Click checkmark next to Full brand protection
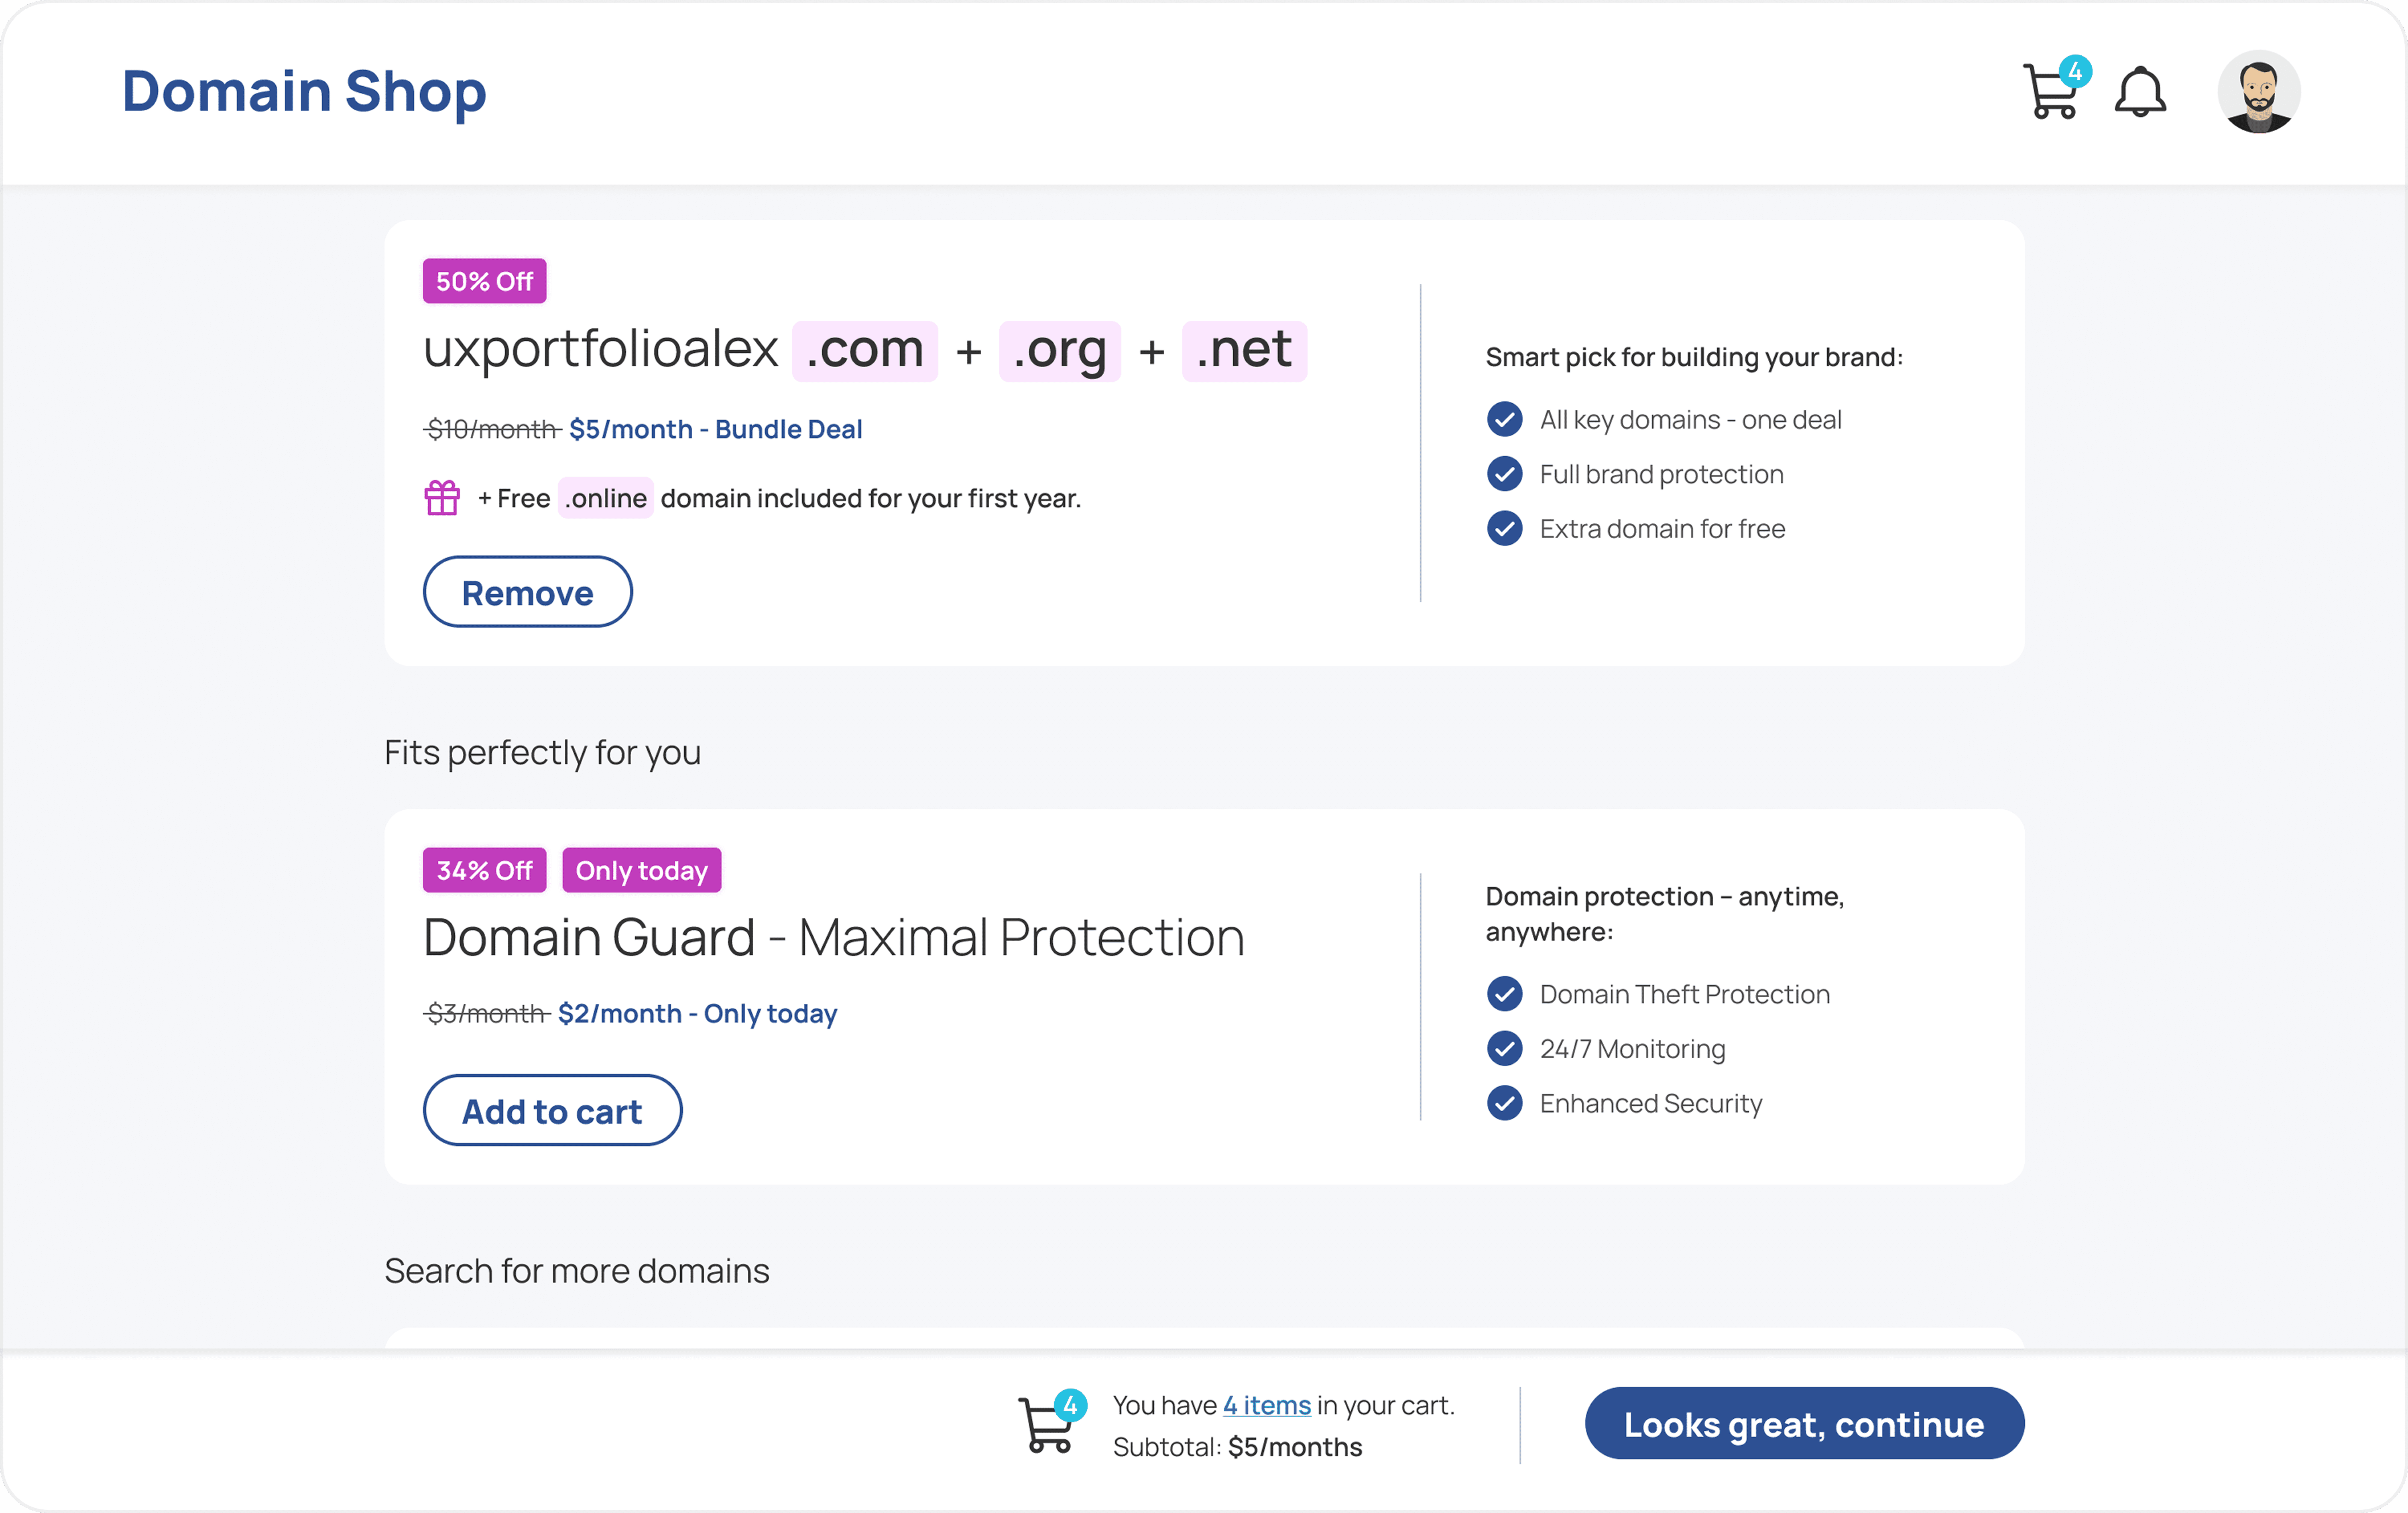Image resolution: width=2408 pixels, height=1513 pixels. tap(1504, 473)
